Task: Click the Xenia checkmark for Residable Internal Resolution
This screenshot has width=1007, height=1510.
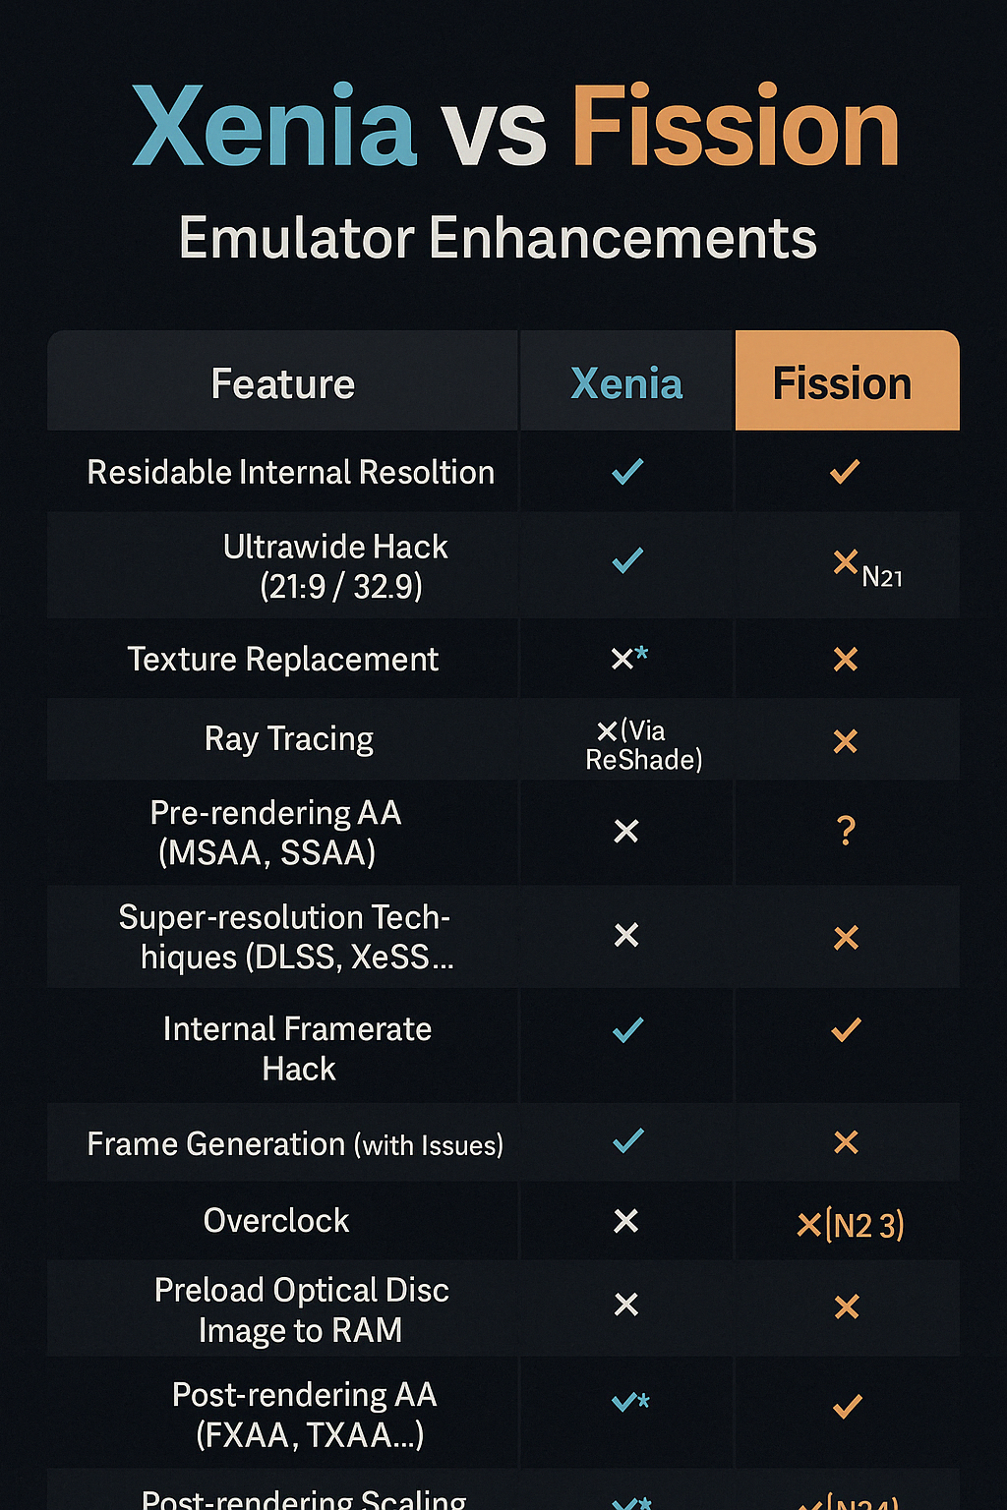Action: [627, 472]
